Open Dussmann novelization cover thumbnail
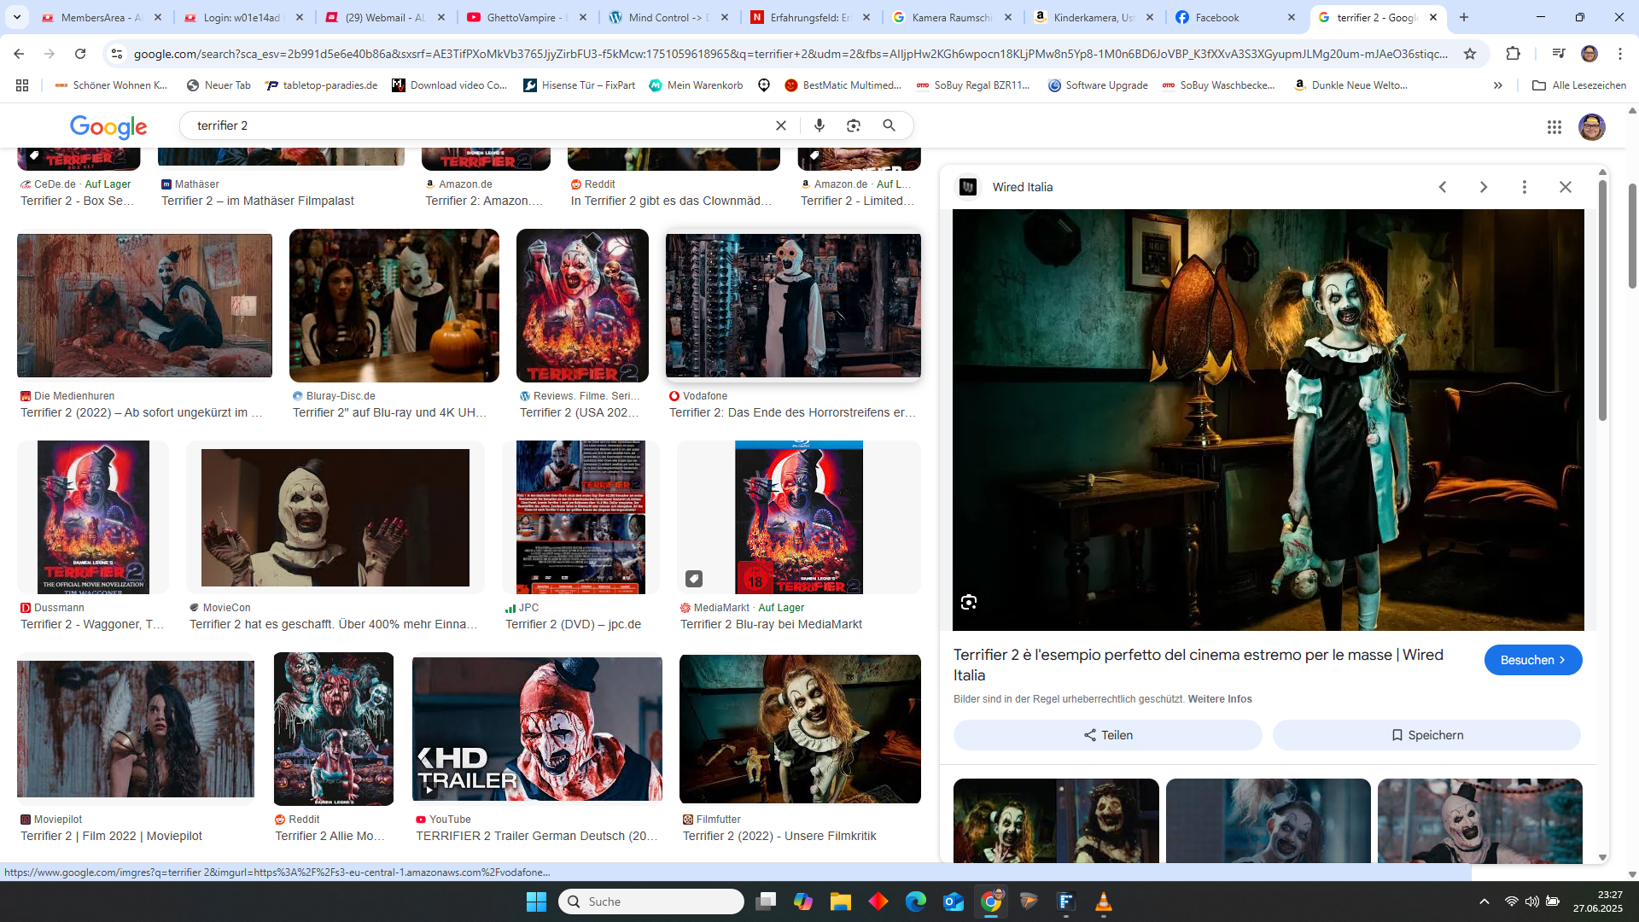This screenshot has width=1639, height=922. (x=93, y=517)
